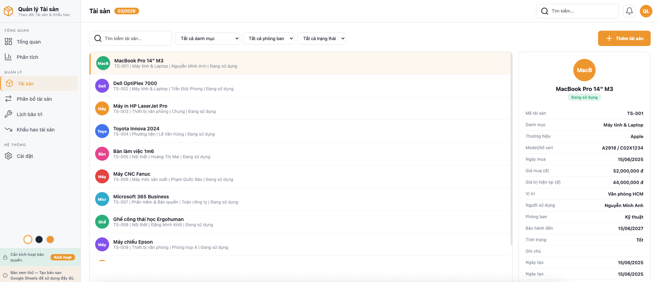
Task: Expand the Tất cả trạng thái filter
Action: coord(321,38)
